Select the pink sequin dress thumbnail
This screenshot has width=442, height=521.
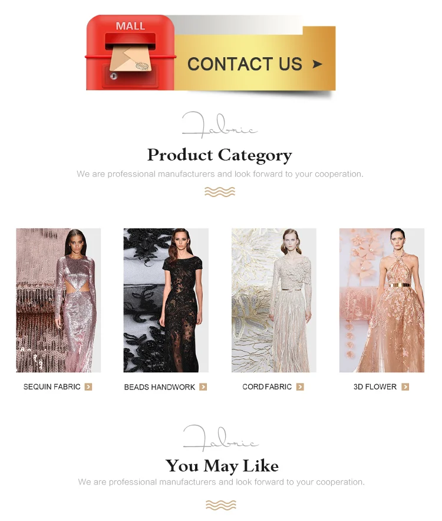click(58, 300)
